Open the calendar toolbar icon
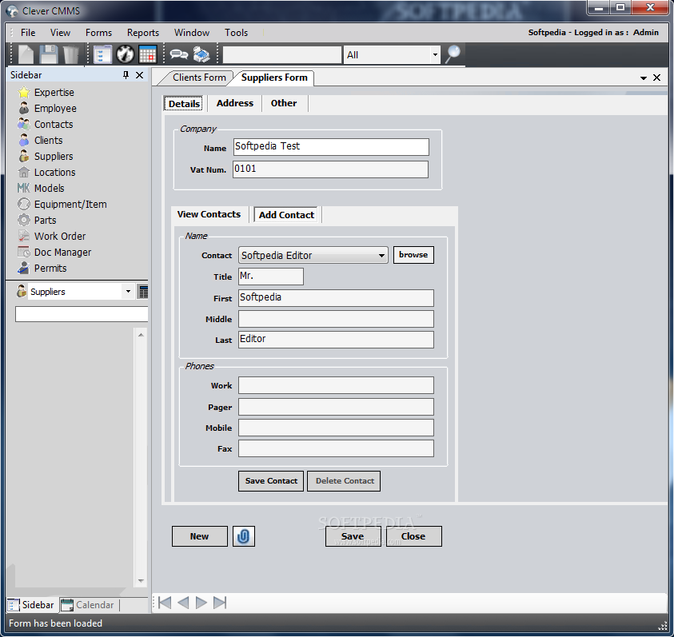Image resolution: width=674 pixels, height=637 pixels. coord(147,54)
